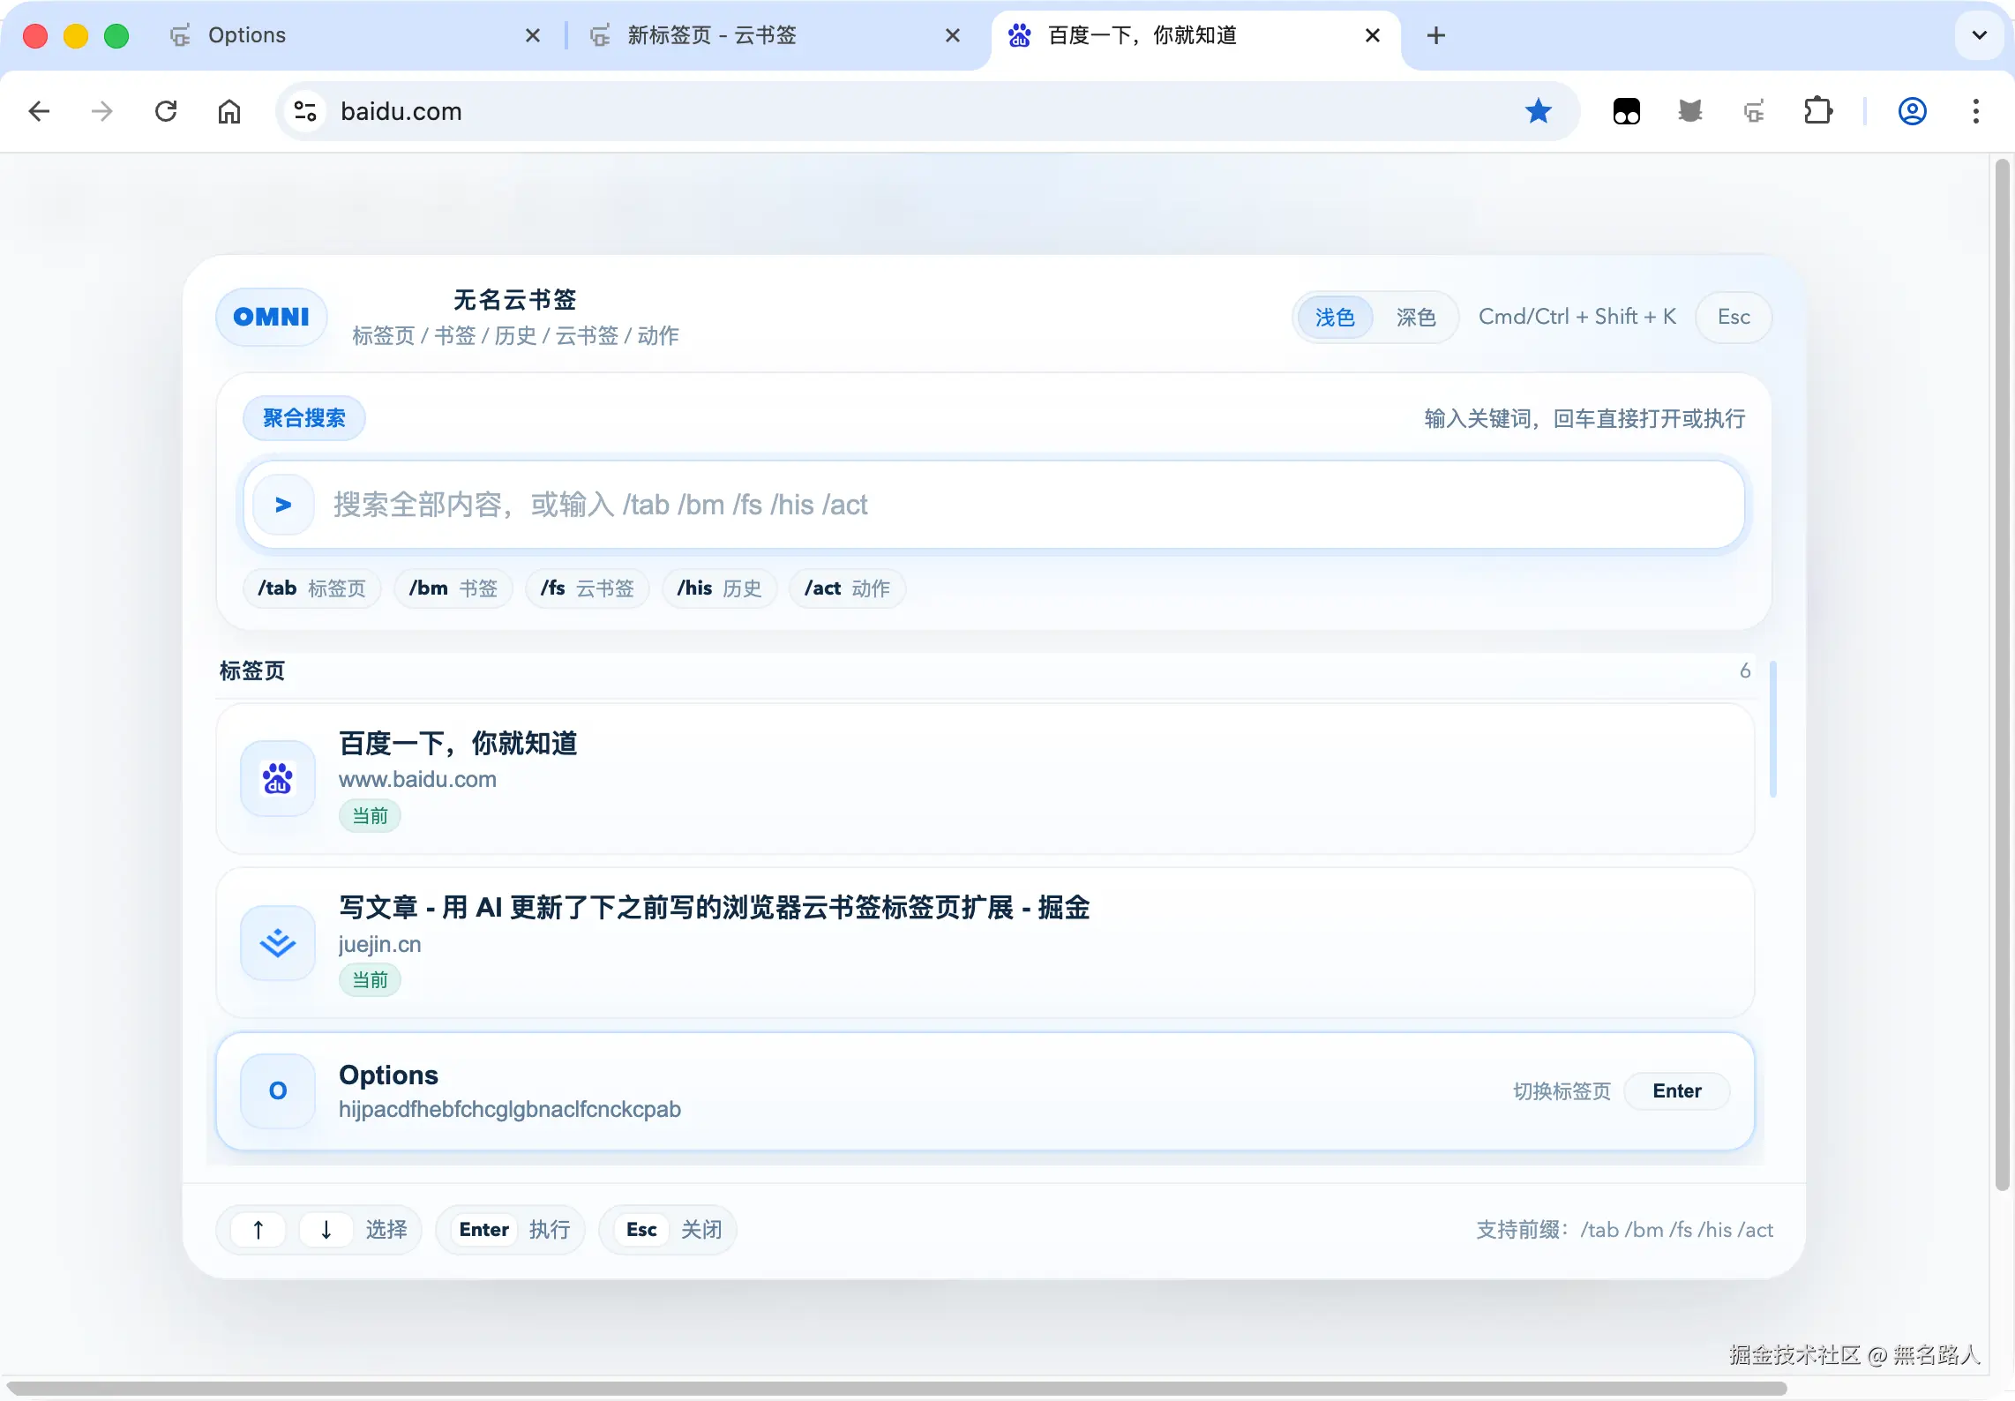Click the home button in toolbar
2015x1401 pixels.
coord(229,111)
